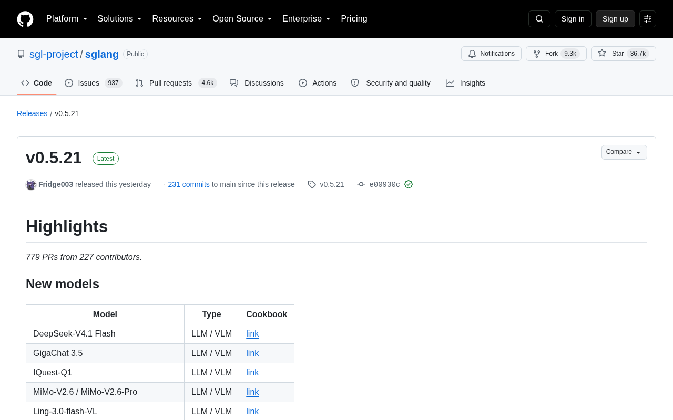Expand the Open Source menu

tap(242, 19)
